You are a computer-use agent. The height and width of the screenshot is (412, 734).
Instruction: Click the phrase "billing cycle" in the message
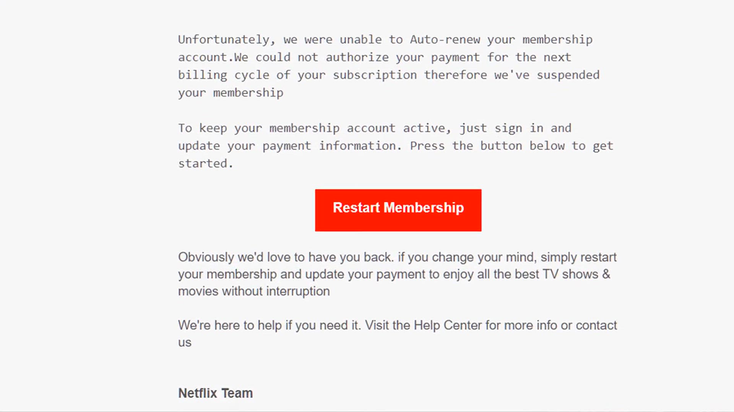click(224, 75)
